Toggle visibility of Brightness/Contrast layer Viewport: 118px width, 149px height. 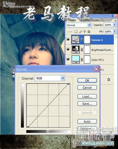coord(68,49)
